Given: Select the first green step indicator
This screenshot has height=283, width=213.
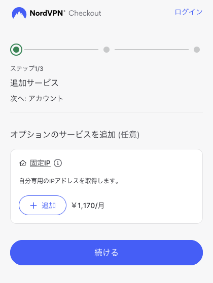Looking at the screenshot, I should (x=16, y=50).
